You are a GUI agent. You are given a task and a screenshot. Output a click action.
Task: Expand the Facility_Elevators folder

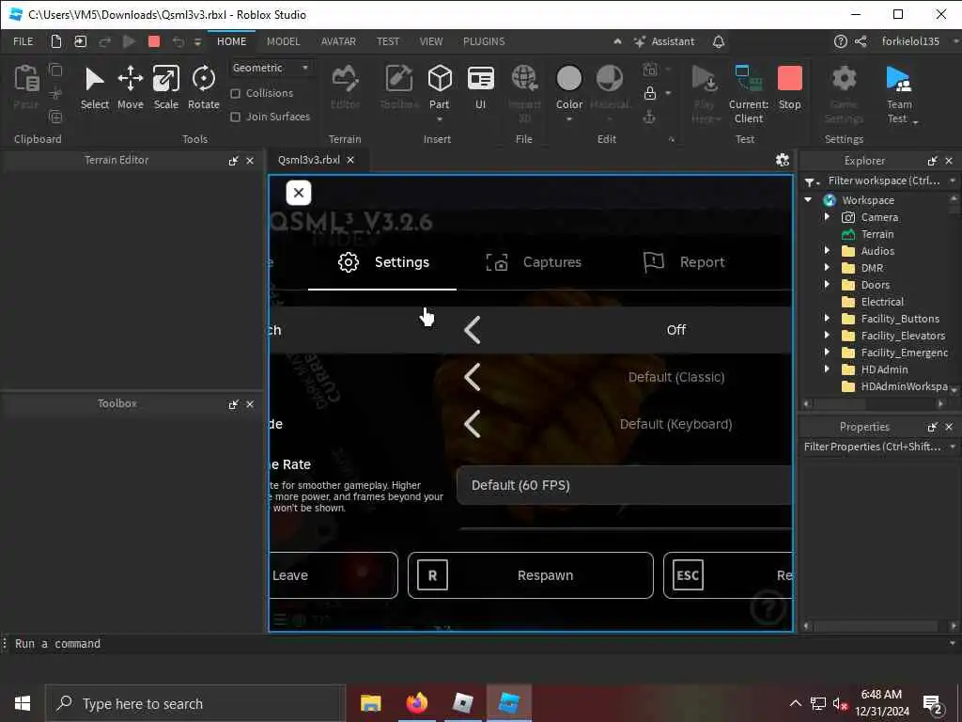(827, 336)
